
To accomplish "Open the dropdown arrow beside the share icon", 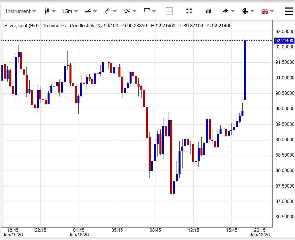I will click(x=232, y=11).
